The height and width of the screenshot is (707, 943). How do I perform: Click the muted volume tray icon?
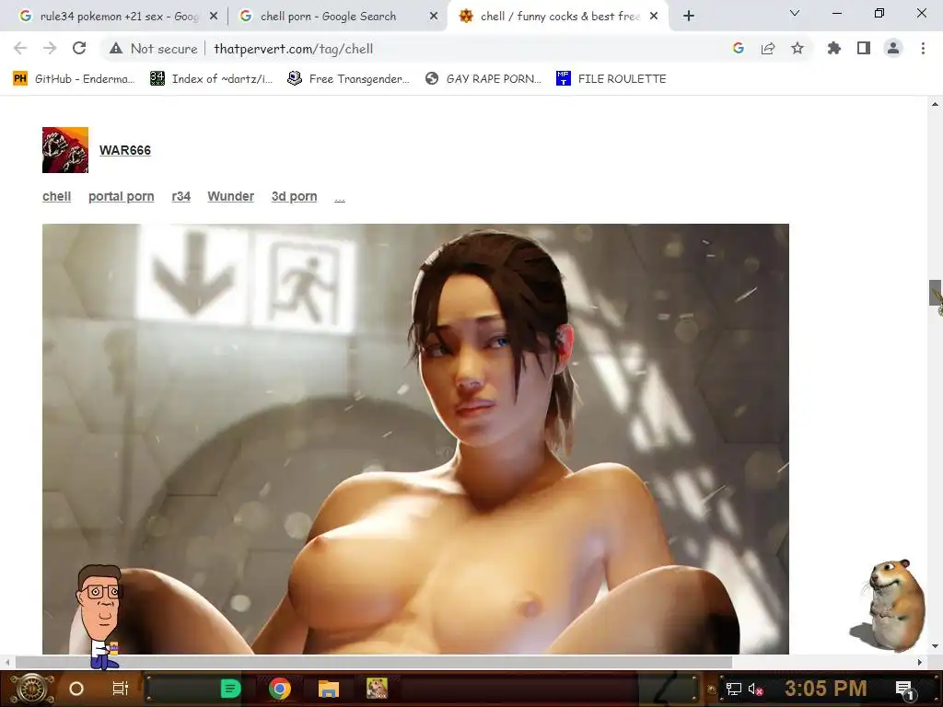755,689
